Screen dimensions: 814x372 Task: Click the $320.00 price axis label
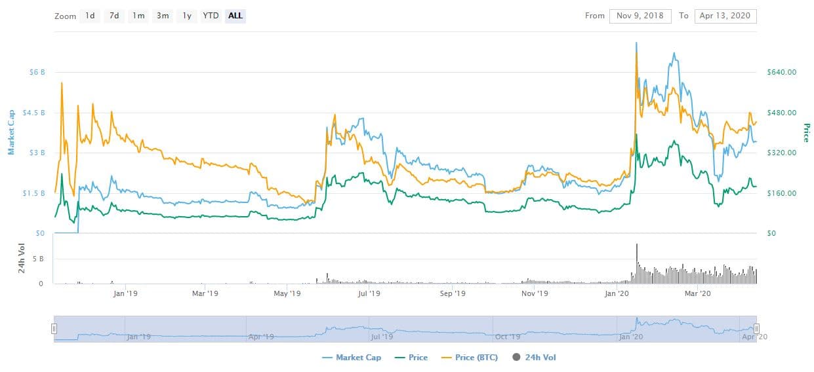(783, 153)
